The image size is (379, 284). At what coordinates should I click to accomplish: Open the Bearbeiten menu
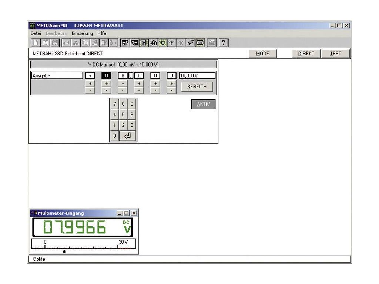[x=56, y=33]
